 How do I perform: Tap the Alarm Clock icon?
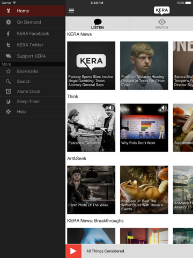click(8, 91)
